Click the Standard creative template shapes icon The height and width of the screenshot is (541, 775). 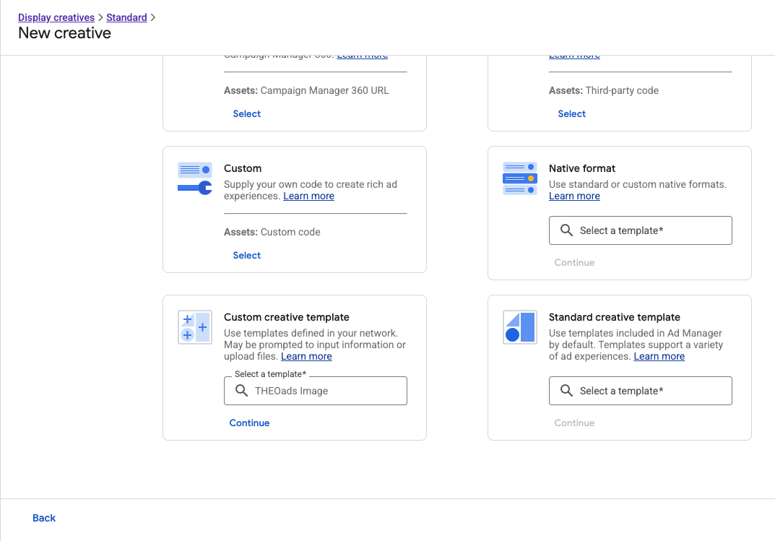point(519,327)
